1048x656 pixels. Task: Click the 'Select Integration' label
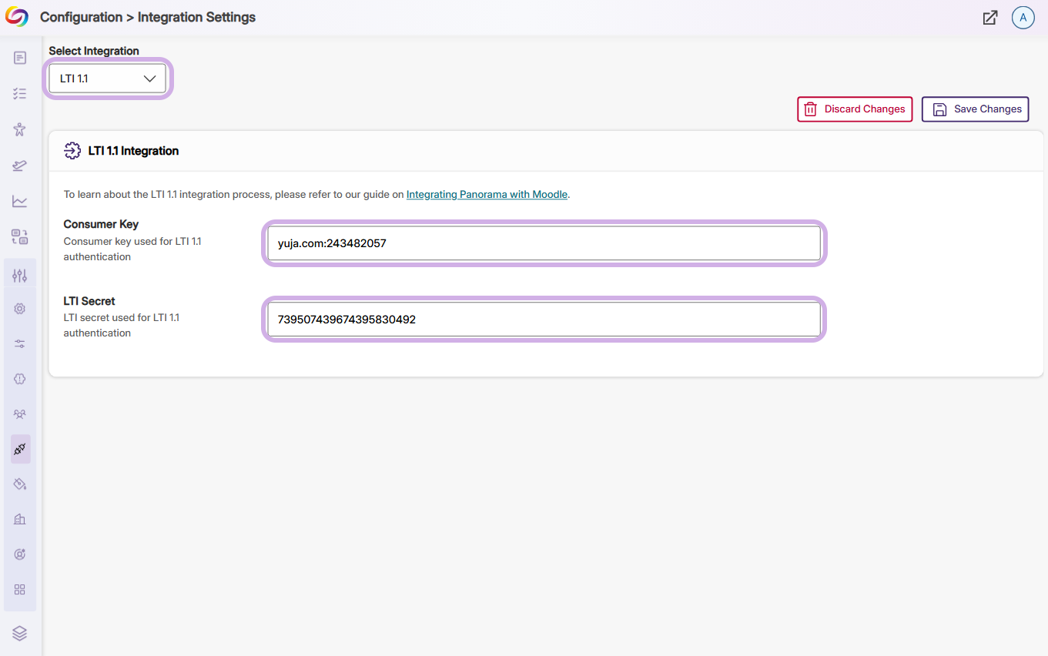tap(94, 51)
